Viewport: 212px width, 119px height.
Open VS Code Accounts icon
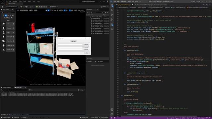tap(112, 110)
